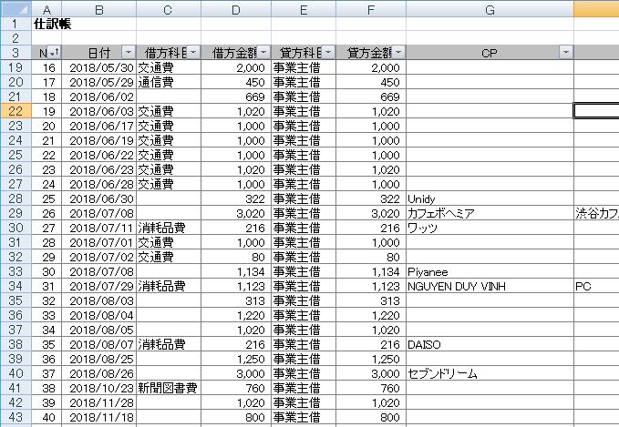Open the 貸方金額 filter dropdown arrow
The image size is (619, 427).
(x=398, y=53)
